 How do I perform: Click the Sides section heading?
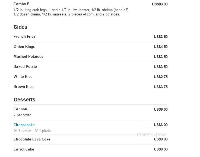coord(20,27)
